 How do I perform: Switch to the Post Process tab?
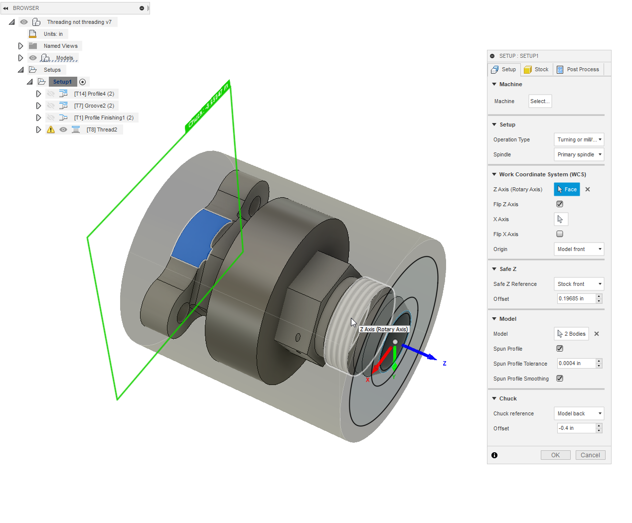coord(578,69)
